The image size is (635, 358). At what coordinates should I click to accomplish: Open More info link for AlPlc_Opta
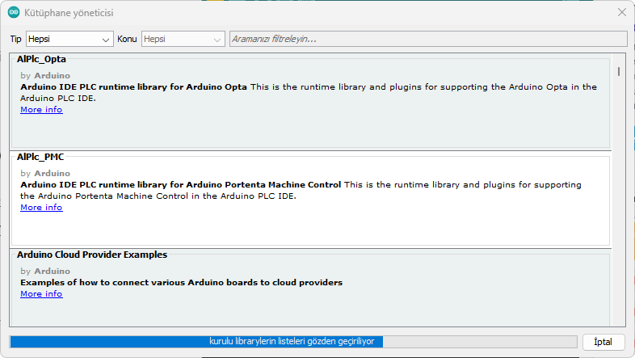pos(41,110)
